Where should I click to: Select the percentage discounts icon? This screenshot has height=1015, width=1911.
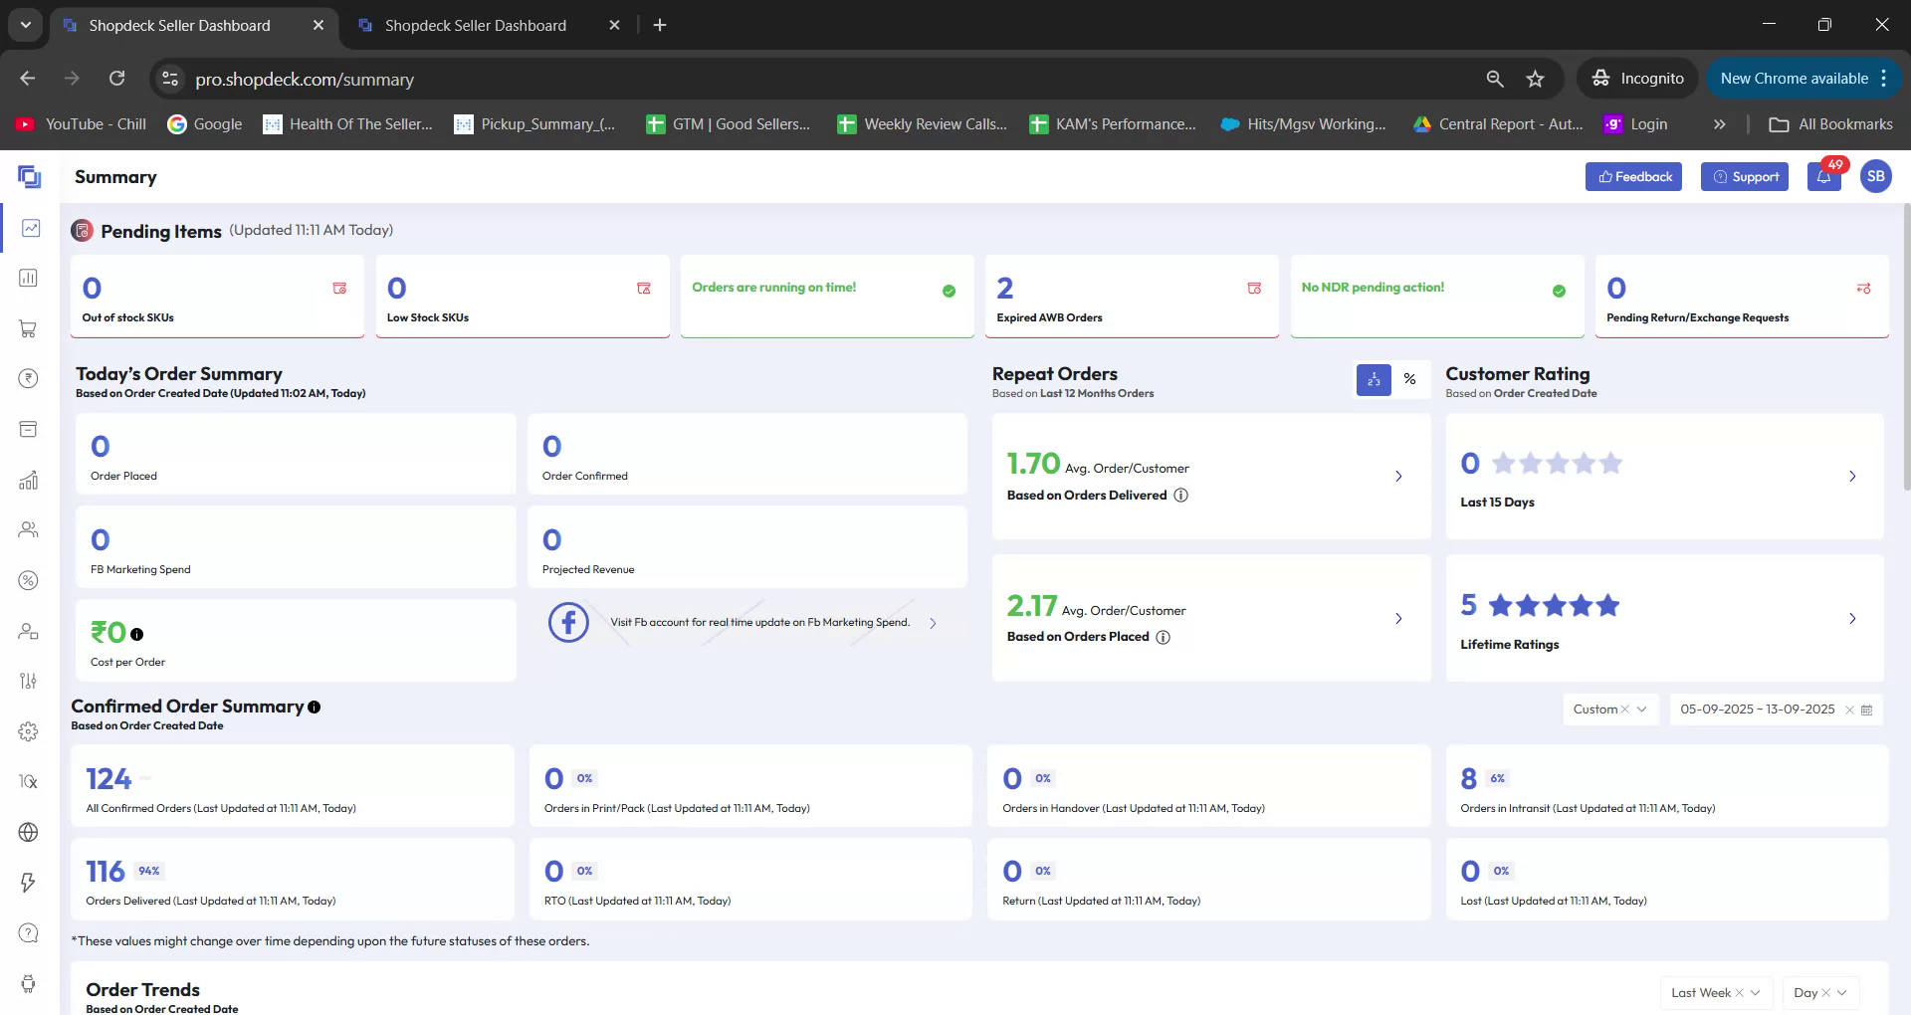pyautogui.click(x=28, y=580)
